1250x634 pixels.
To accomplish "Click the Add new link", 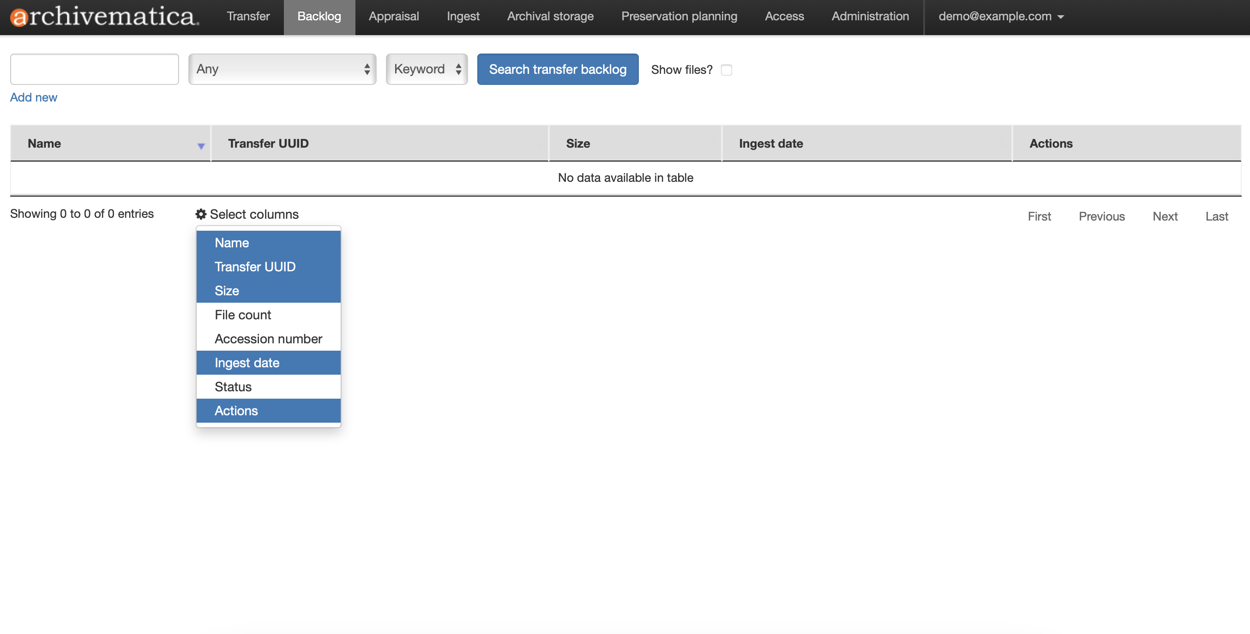I will click(34, 97).
